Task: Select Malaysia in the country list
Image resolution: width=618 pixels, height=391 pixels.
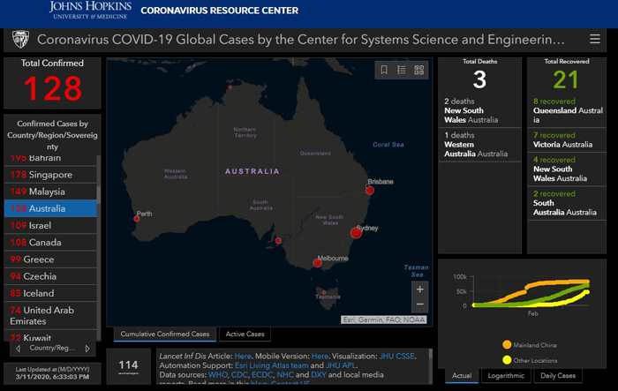Action: [x=50, y=192]
